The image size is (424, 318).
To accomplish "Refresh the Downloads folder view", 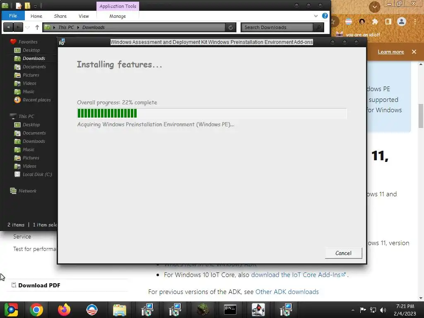I will (x=231, y=27).
